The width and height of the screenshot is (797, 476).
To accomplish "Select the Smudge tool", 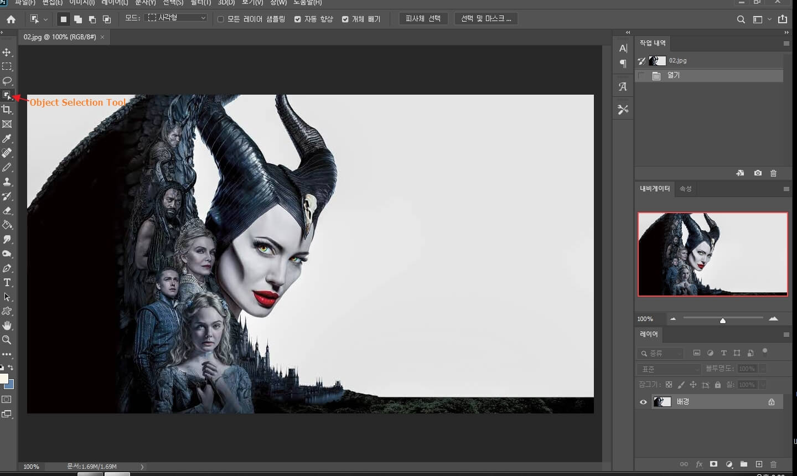I will pyautogui.click(x=7, y=239).
